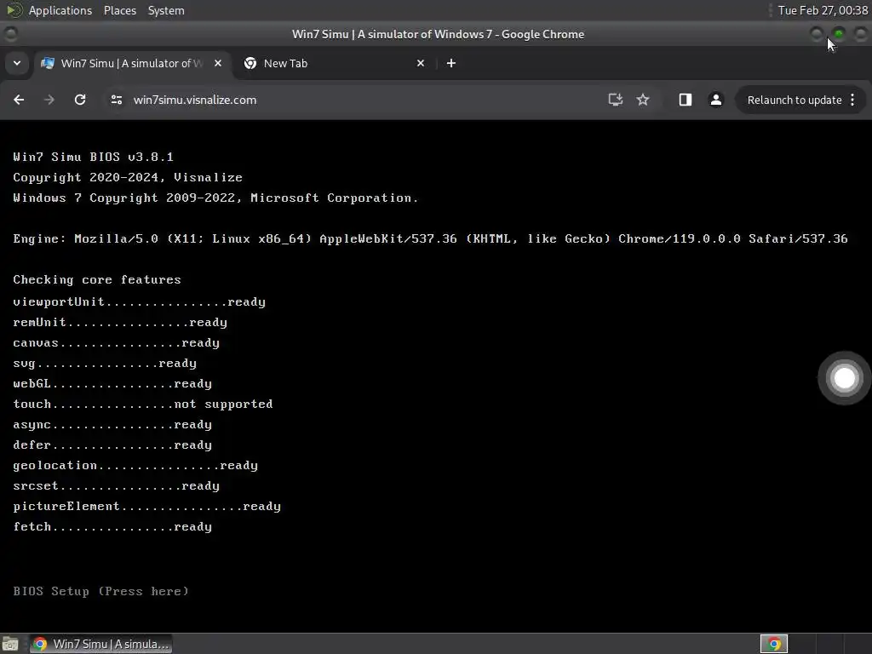The width and height of the screenshot is (872, 654).
Task: Switch to the Win7 Simu tab
Action: (132, 63)
